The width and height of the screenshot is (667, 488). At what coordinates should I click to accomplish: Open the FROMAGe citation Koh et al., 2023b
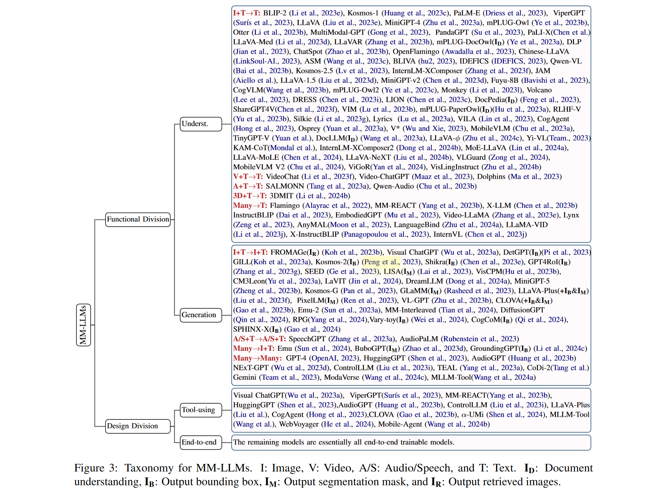pyautogui.click(x=351, y=252)
